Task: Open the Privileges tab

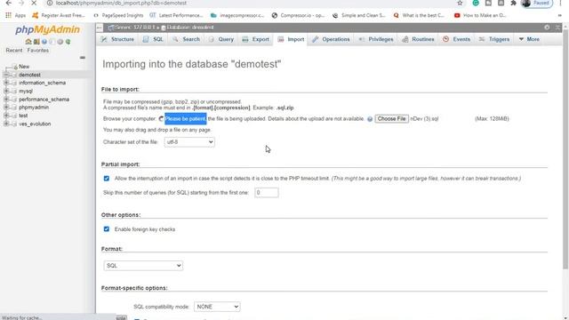Action: (376, 39)
